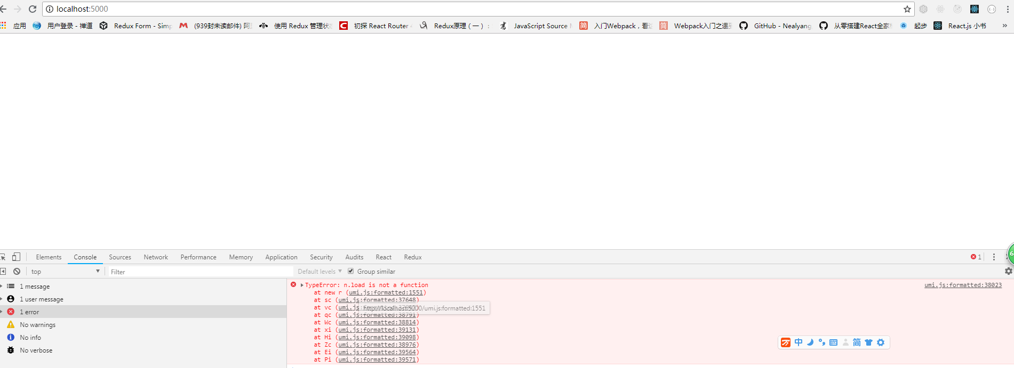Open source link umi.js:formatted:38023
The height and width of the screenshot is (368, 1014).
[963, 285]
